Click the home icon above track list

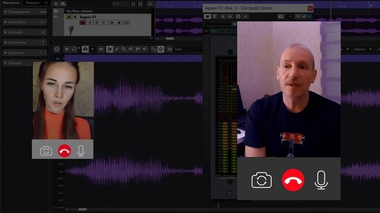(x=133, y=4)
